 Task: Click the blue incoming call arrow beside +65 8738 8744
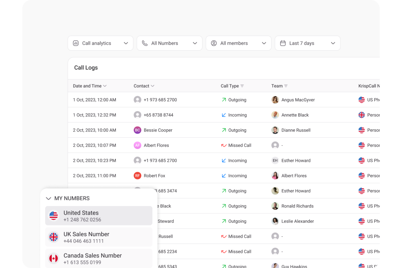(x=224, y=115)
